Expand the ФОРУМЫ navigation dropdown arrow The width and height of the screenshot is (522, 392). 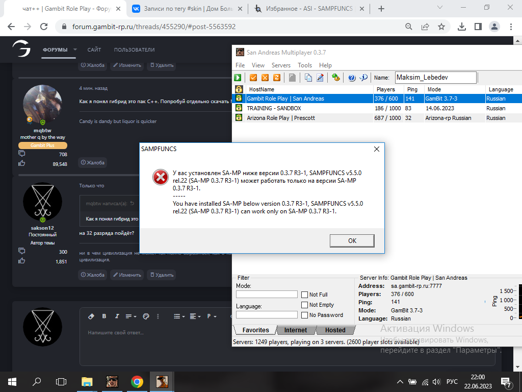click(x=75, y=50)
